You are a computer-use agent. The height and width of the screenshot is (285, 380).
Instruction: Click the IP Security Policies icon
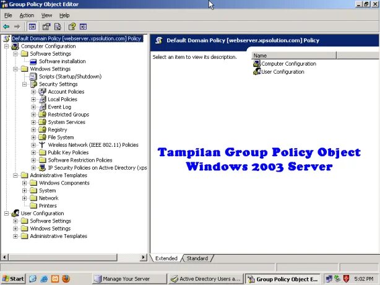(x=43, y=168)
